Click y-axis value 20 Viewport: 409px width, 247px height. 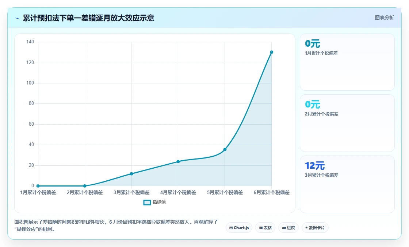tap(31, 165)
